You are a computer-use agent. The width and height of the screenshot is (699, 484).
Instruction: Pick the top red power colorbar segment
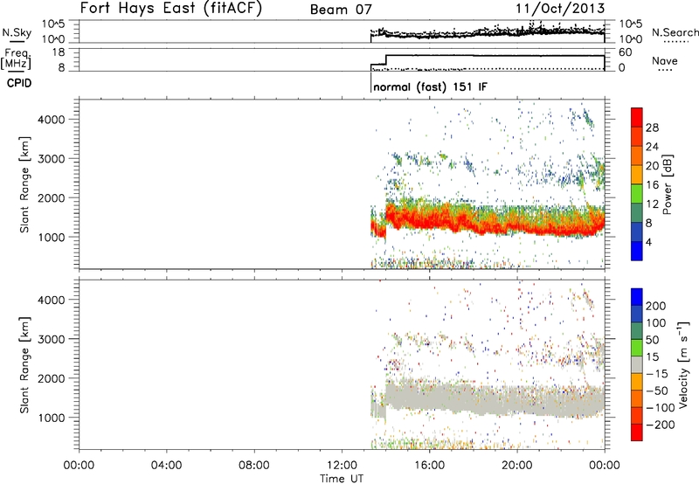coord(637,117)
